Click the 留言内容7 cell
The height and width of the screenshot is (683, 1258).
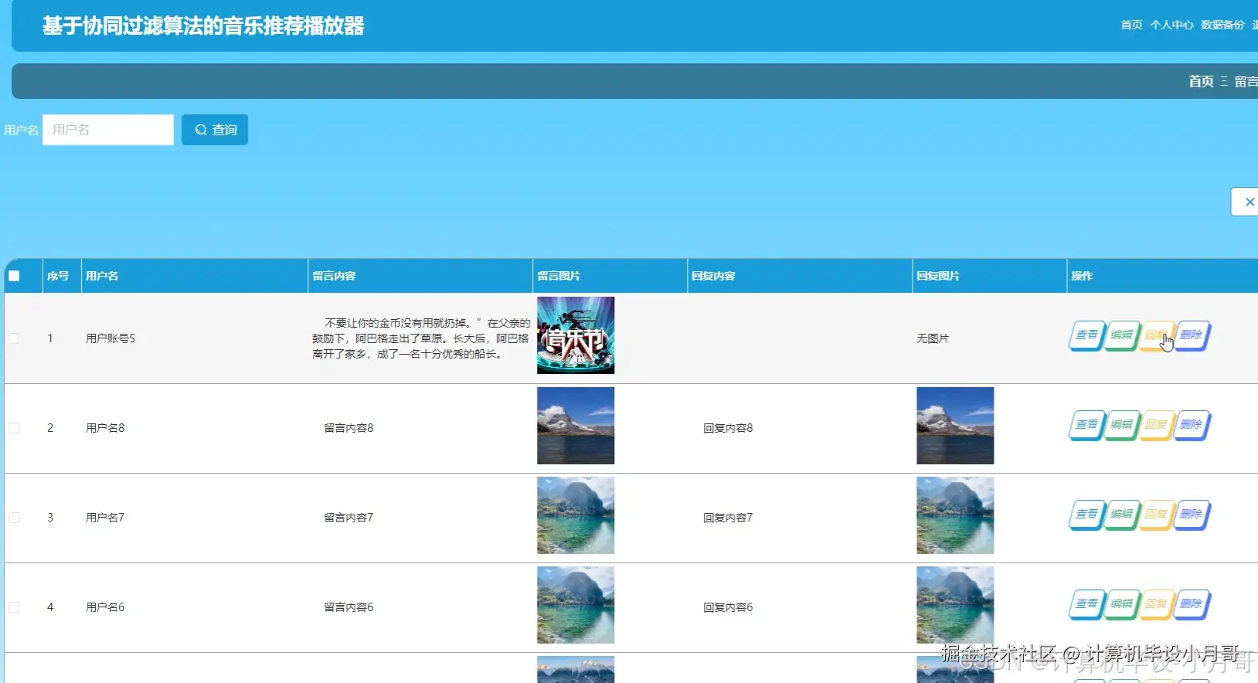coord(348,518)
